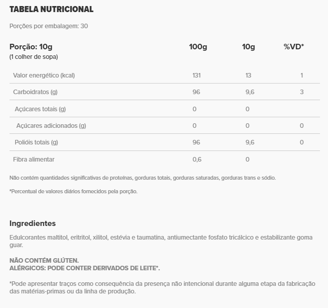Click the NÃO CONTÉM GLÚTEN notice
The width and height of the screenshot is (328, 308).
44,260
